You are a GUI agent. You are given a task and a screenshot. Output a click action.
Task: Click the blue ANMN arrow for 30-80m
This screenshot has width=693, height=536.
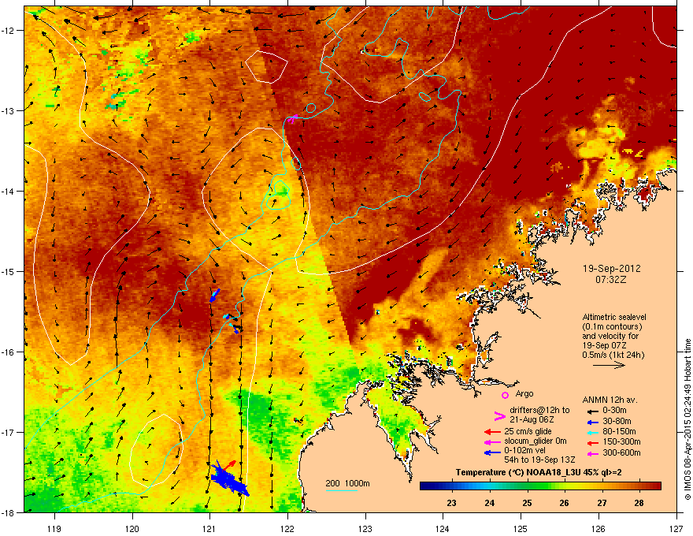click(592, 422)
